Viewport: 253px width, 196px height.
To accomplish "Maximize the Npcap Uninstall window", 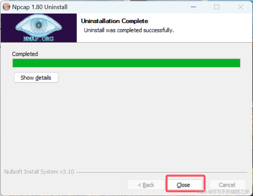I will [x=217, y=7].
